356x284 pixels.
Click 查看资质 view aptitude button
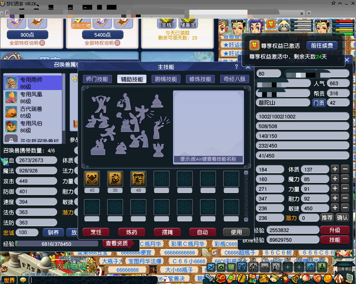117,243
